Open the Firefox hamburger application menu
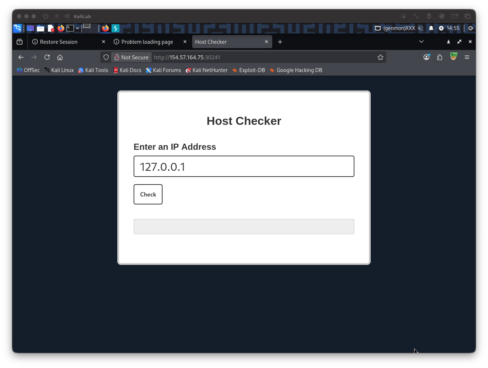Image resolution: width=488 pixels, height=368 pixels. point(467,57)
